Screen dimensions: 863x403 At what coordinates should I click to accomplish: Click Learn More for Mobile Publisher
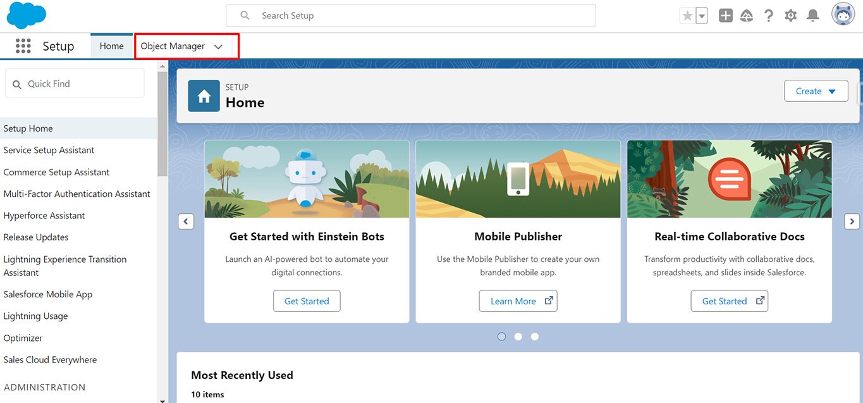518,301
